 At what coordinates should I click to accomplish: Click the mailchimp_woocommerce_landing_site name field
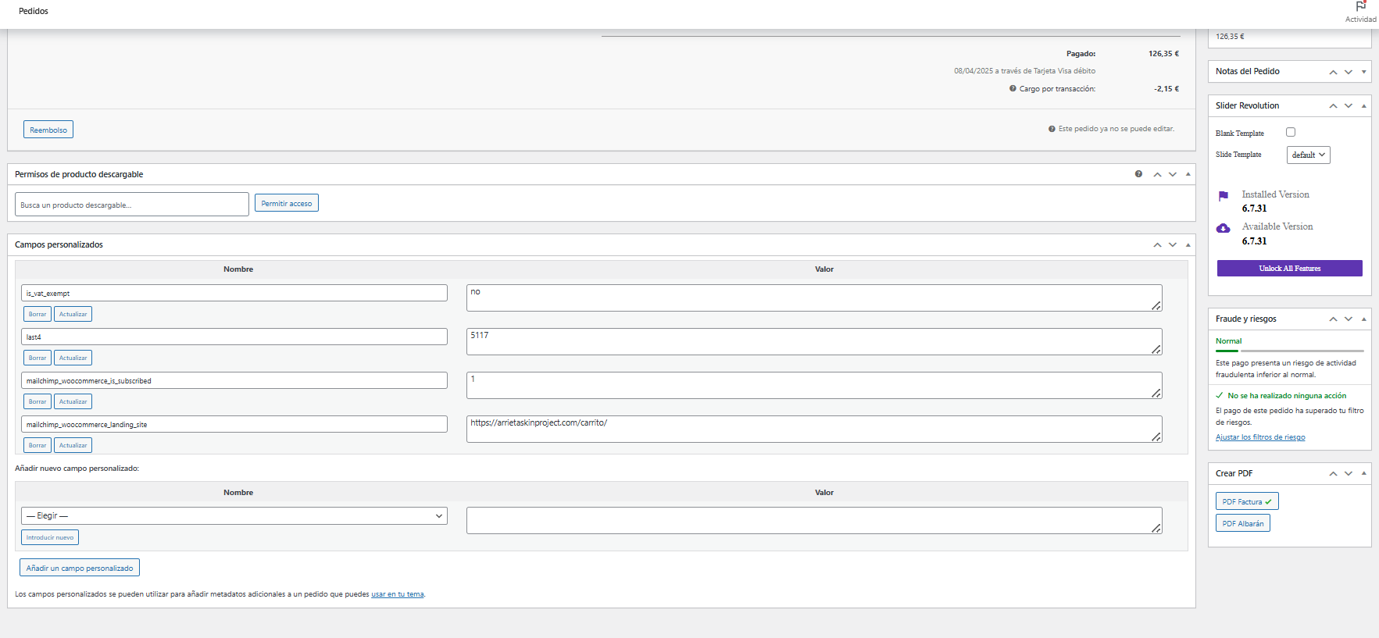click(x=234, y=424)
